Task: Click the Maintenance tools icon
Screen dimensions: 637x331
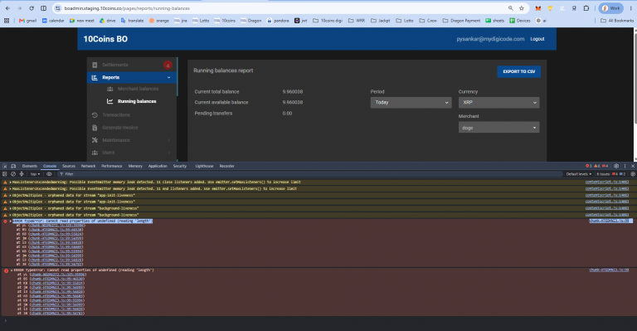Action: (95, 140)
